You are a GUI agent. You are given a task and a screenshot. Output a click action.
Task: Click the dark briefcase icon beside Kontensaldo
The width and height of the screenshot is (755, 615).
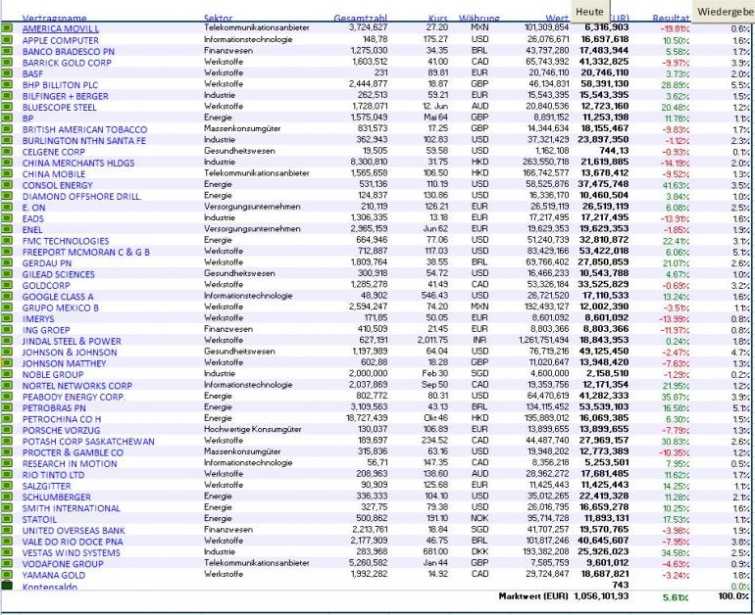pos(6,586)
